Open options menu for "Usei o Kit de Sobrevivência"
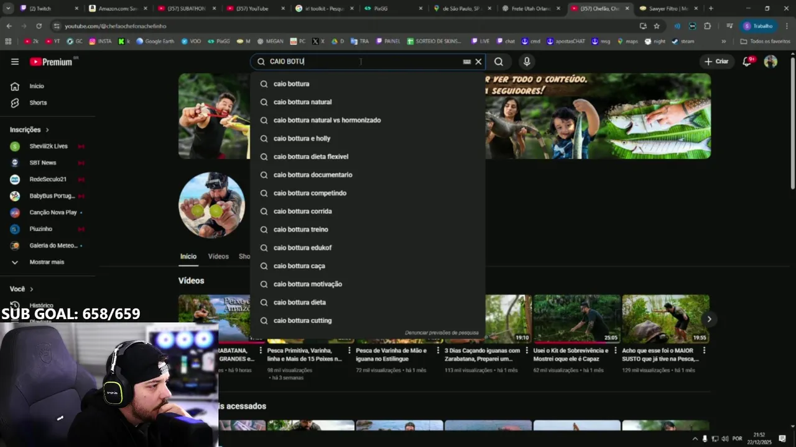This screenshot has height=447, width=796. coord(617,351)
